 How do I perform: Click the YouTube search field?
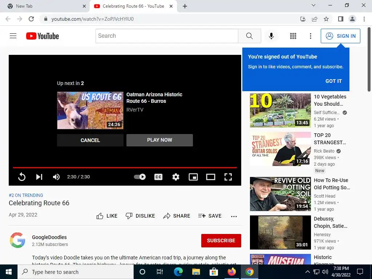[167, 36]
